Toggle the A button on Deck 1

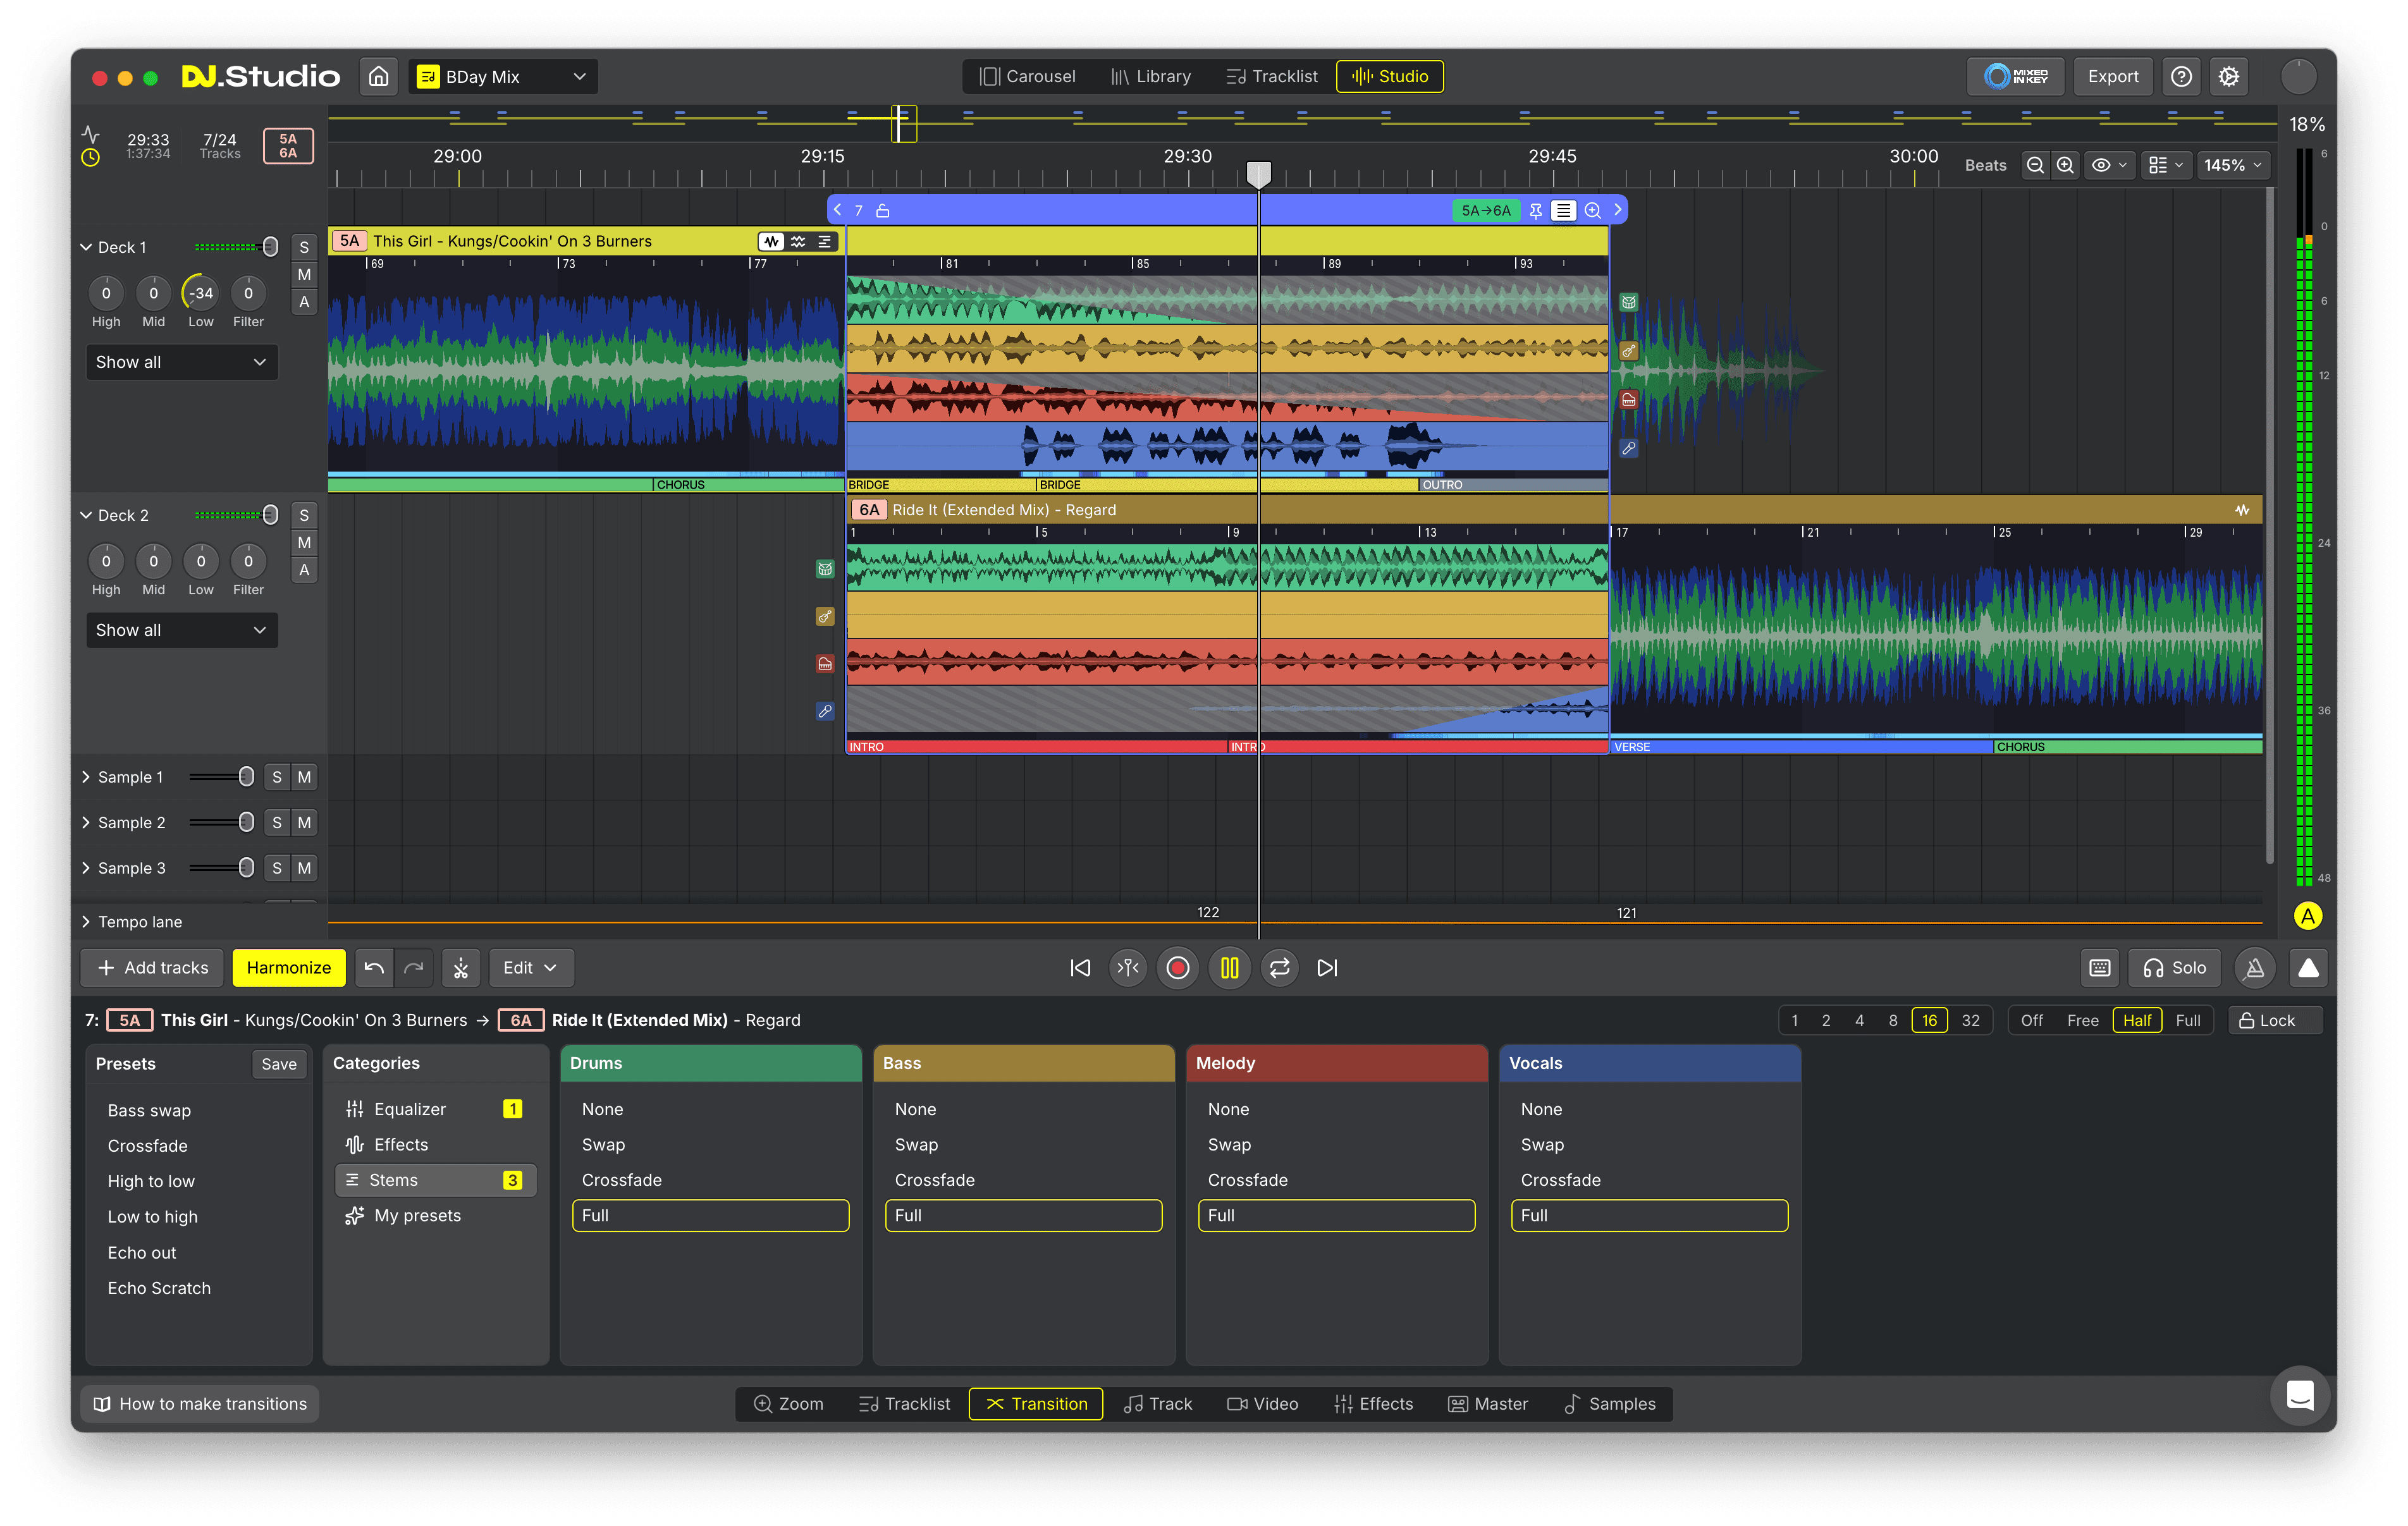point(304,302)
